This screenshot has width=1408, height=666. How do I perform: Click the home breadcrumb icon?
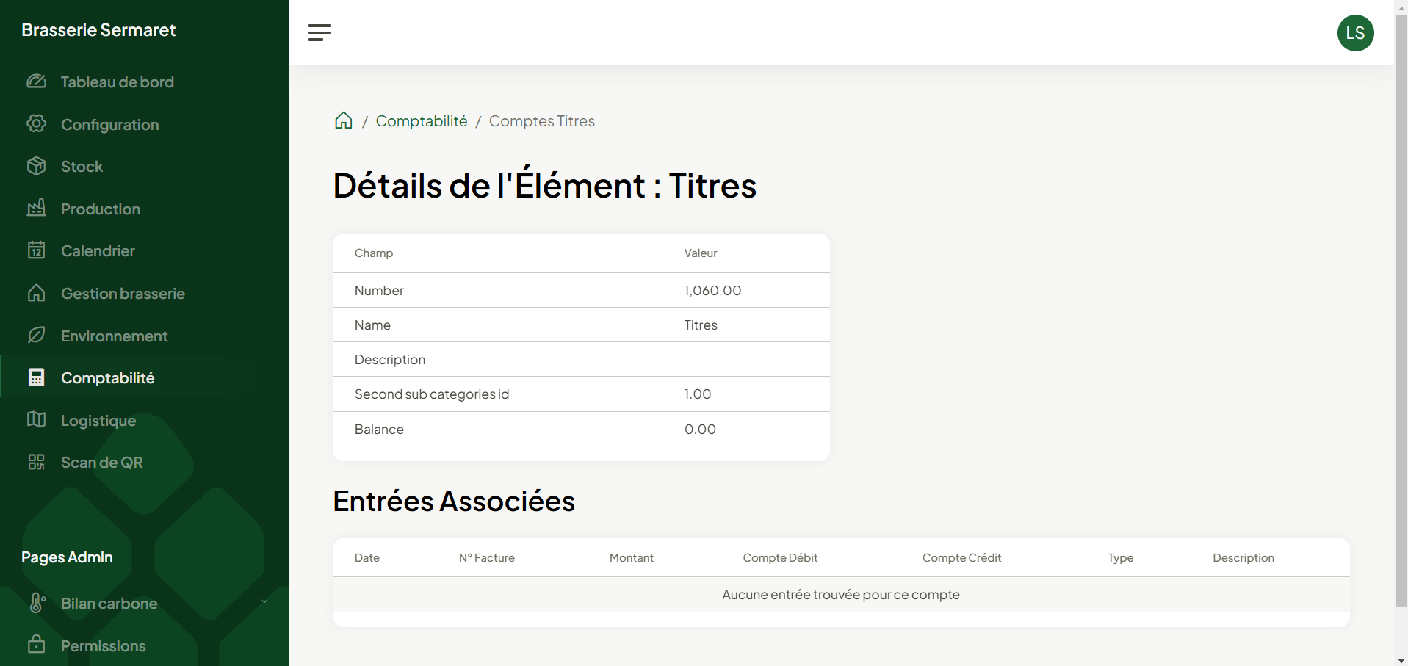[x=343, y=121]
